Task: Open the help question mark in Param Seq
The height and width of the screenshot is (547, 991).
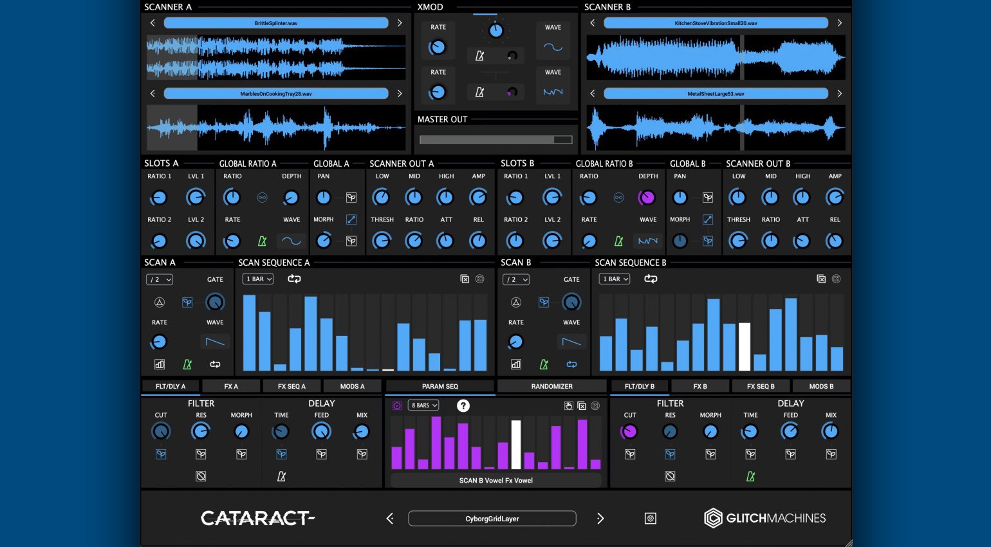Action: point(463,405)
